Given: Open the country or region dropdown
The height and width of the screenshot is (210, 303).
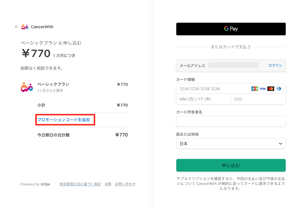Looking at the screenshot, I should 231,143.
